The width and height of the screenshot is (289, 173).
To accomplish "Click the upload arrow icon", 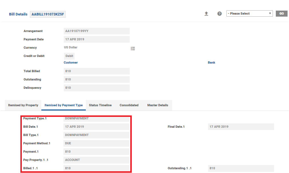I will pos(206,14).
